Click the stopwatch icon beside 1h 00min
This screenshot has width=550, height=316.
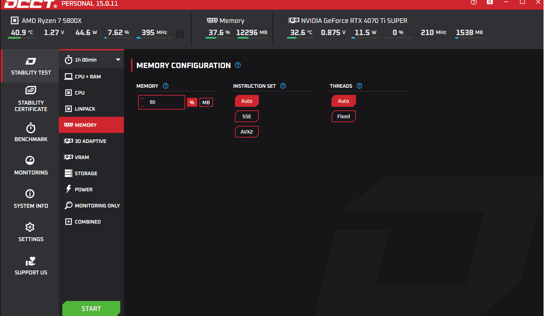coord(68,60)
